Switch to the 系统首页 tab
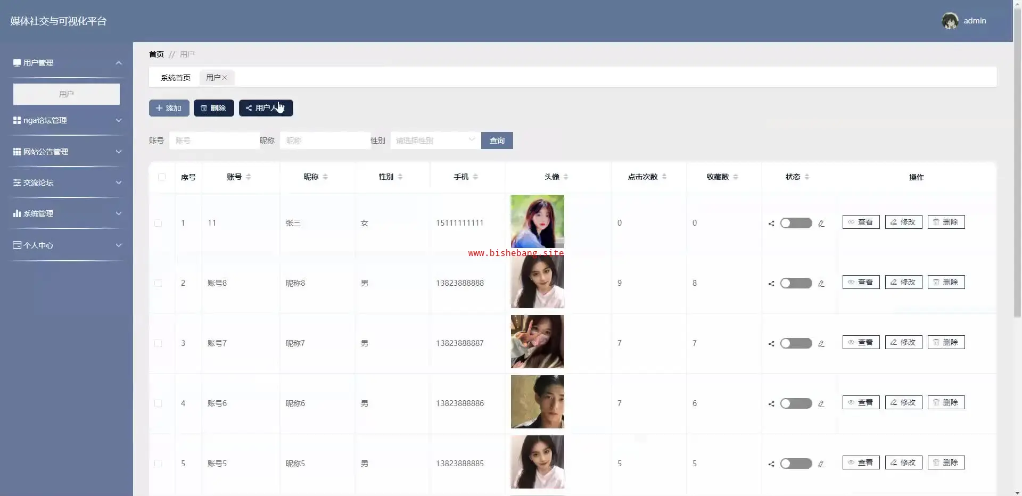Image resolution: width=1022 pixels, height=496 pixels. 175,78
